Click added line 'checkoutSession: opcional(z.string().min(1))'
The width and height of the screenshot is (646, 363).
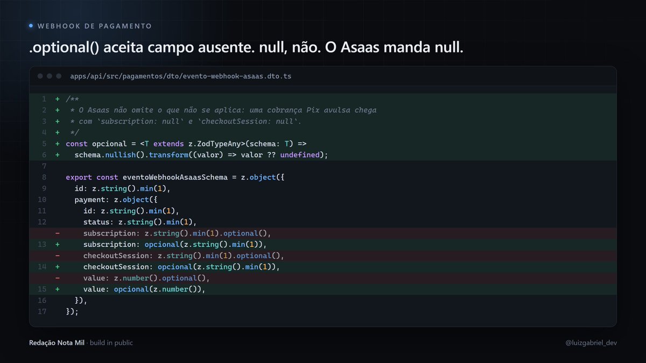click(181, 267)
